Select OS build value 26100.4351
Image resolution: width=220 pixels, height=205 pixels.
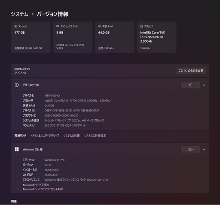coord(52,175)
